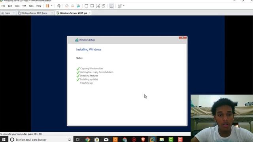Open the Help menu
The width and height of the screenshot is (253, 142).
pyautogui.click(x=39, y=6)
